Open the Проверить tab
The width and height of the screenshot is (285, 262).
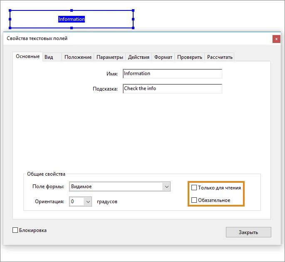[x=190, y=57]
